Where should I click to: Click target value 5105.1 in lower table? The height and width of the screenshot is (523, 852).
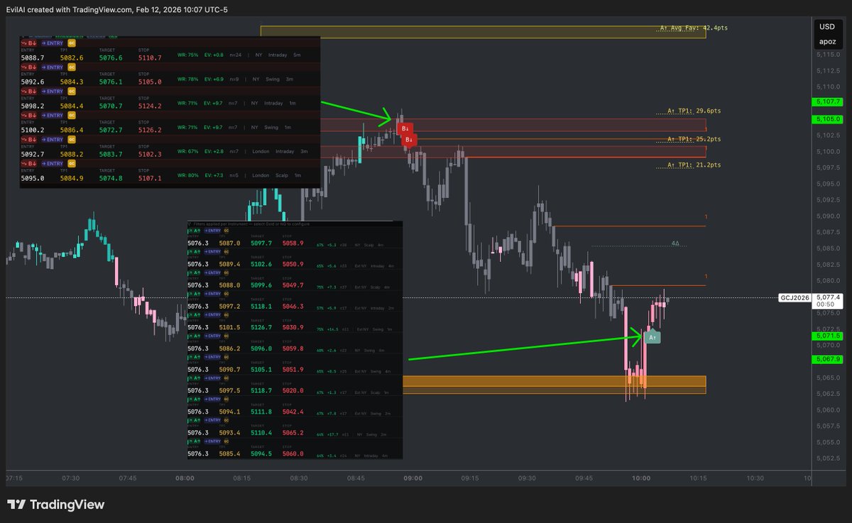(261, 370)
